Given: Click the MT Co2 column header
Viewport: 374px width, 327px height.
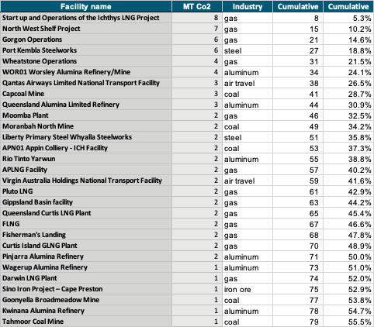Looking at the screenshot, I should (197, 6).
